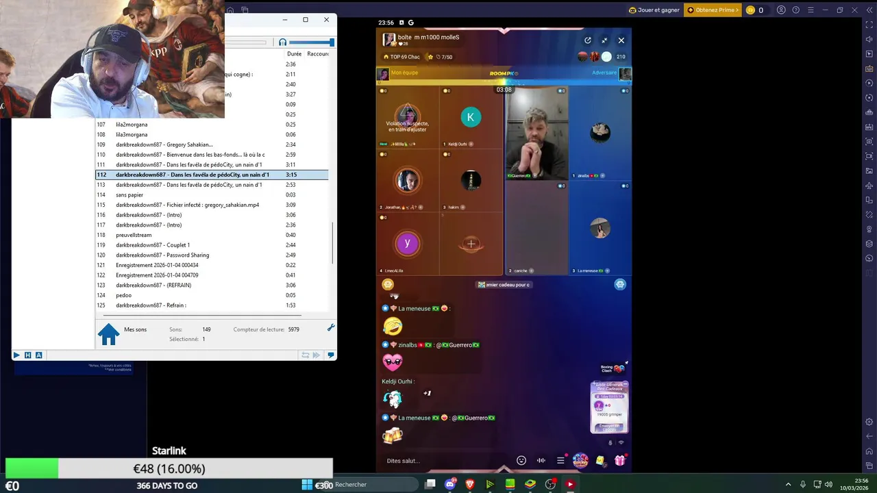Click the yellow card icon in the chat bar
This screenshot has width=877, height=493.
point(600,461)
